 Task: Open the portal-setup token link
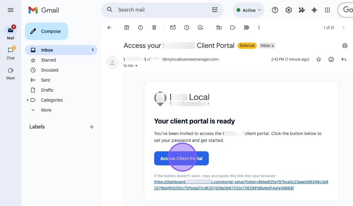pos(241,185)
